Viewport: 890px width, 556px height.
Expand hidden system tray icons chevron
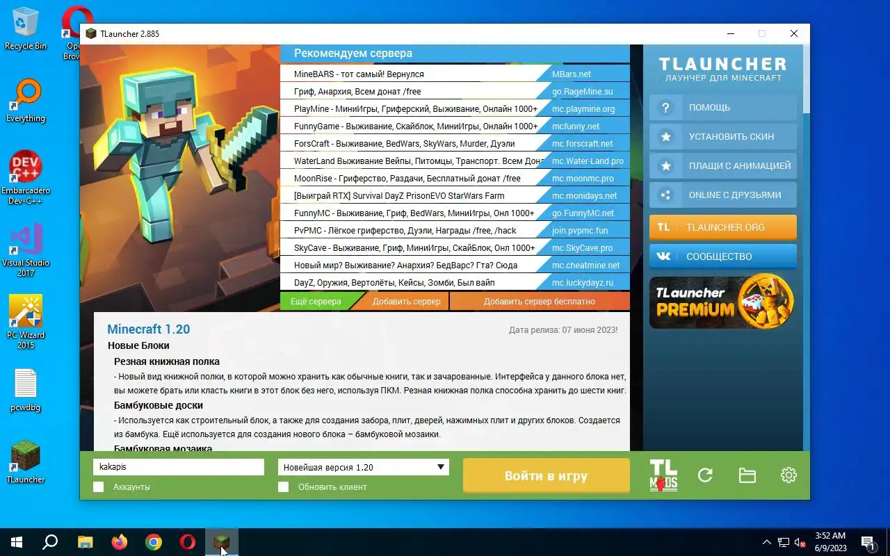(x=767, y=542)
